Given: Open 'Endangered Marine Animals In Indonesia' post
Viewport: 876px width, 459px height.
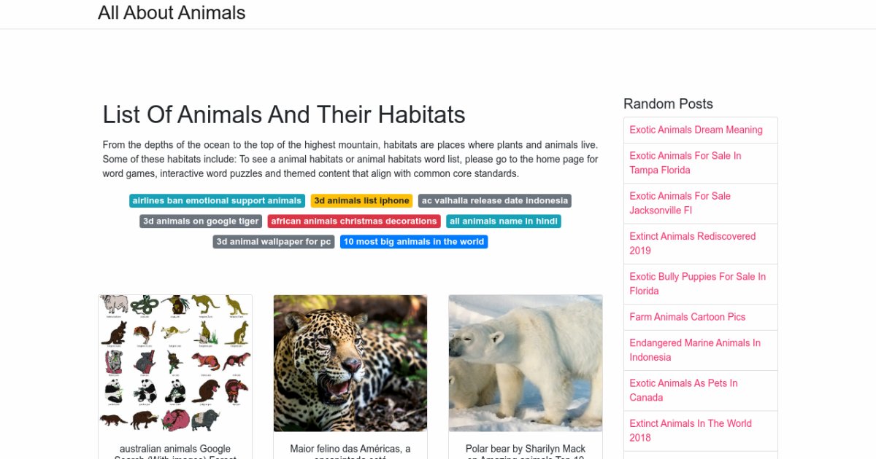Looking at the screenshot, I should tap(694, 350).
